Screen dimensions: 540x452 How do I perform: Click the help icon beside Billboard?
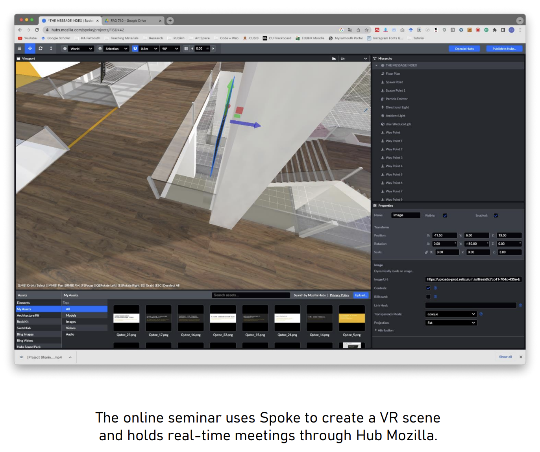[435, 297]
